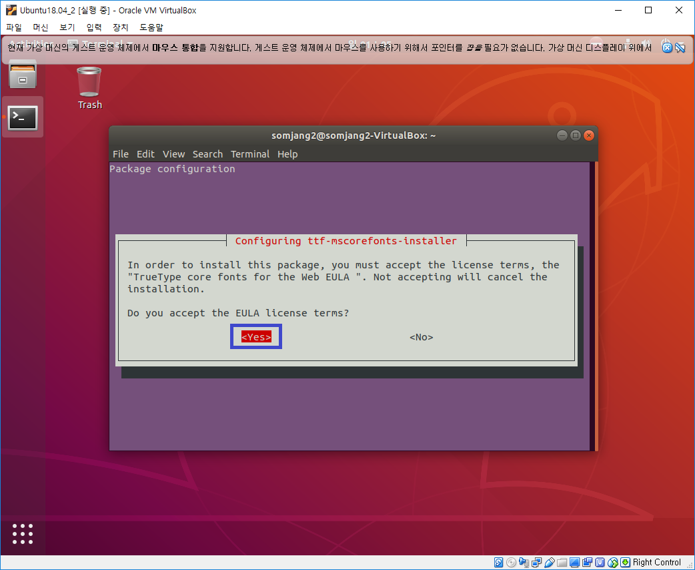Open the terminal File menu
This screenshot has width=695, height=570.
121,154
